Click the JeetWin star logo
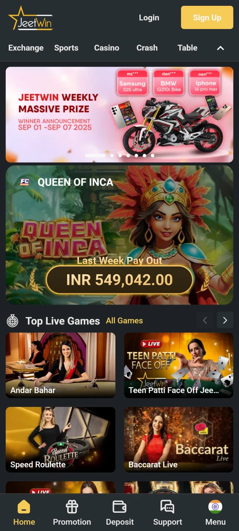This screenshot has width=239, height=531. (x=31, y=18)
